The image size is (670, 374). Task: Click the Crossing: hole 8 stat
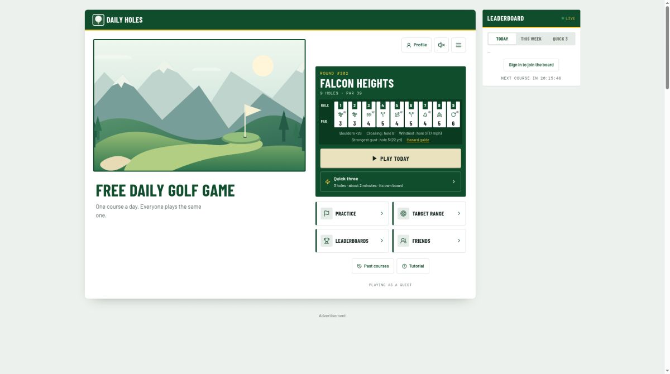380,133
